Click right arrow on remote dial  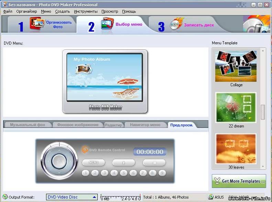click(70, 161)
